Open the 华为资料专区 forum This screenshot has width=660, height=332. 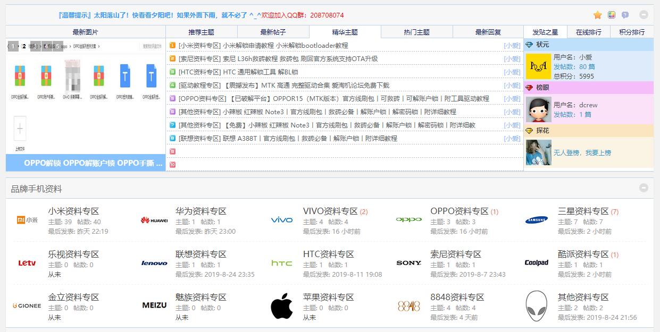(x=201, y=211)
